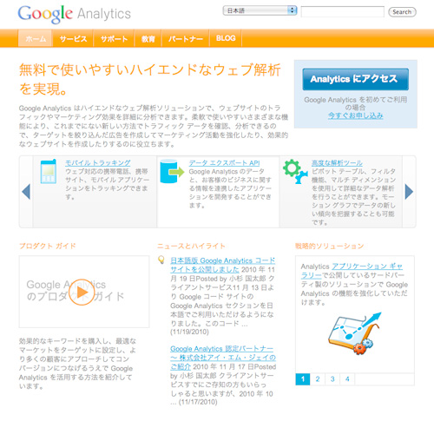Open the 日本語 language dropdown
The image size is (434, 421).
tap(260, 10)
